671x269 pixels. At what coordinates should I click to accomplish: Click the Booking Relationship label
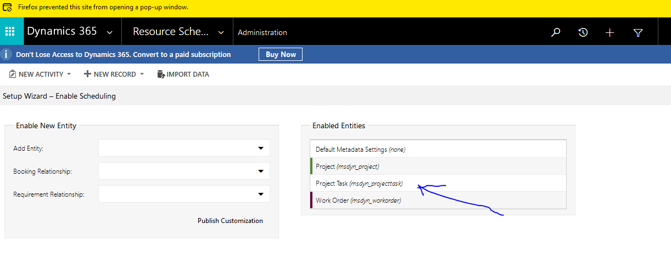(x=42, y=171)
